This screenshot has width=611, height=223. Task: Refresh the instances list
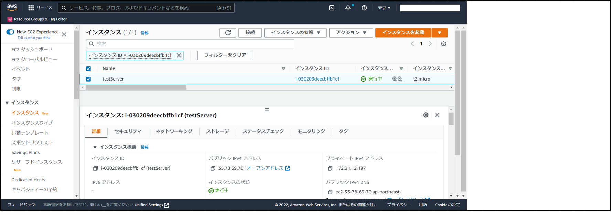click(x=228, y=32)
